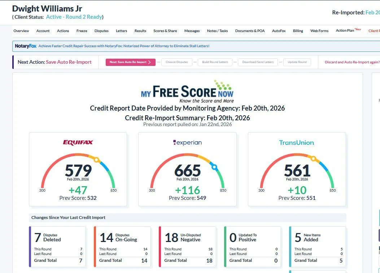The height and width of the screenshot is (273, 380).
Task: Click the Experian score 665
Action: click(188, 170)
